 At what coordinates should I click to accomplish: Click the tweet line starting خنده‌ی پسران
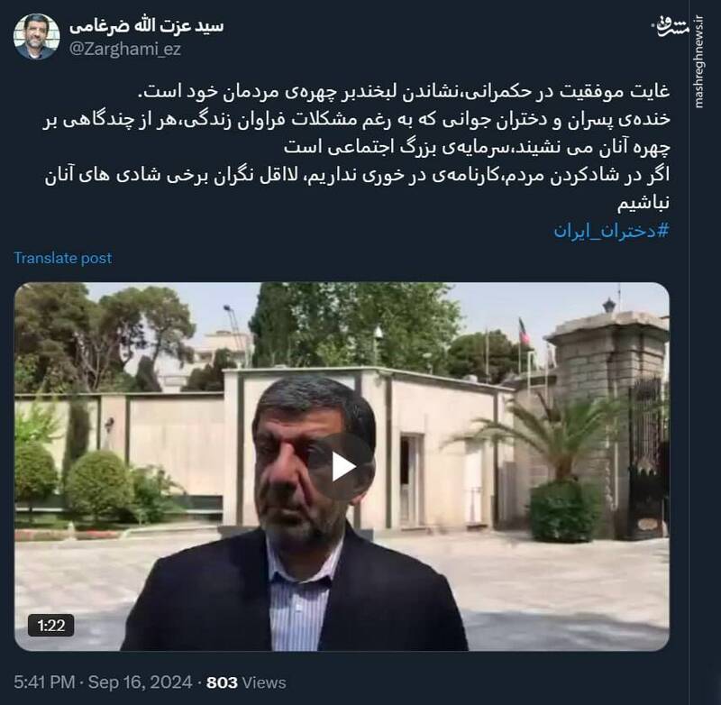click(357, 120)
